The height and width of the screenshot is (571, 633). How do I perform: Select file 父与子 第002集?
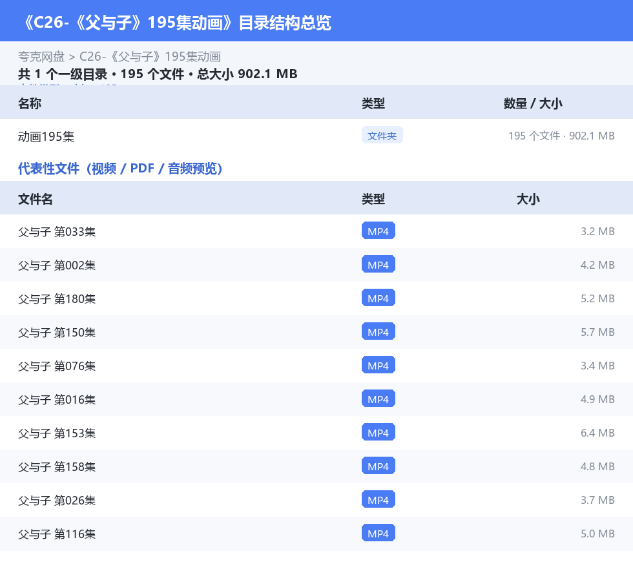(57, 265)
